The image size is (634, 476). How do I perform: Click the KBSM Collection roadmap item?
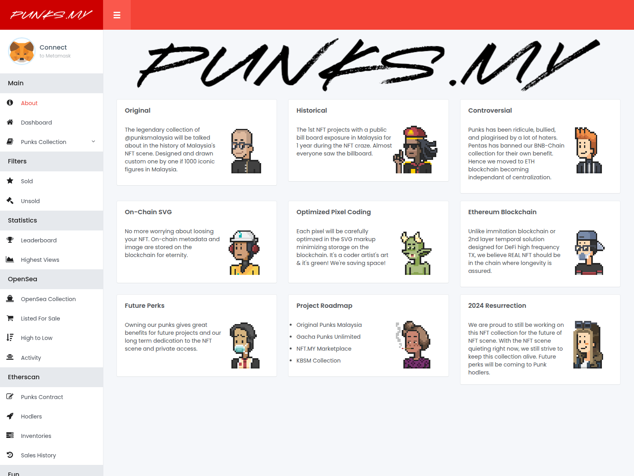click(319, 361)
